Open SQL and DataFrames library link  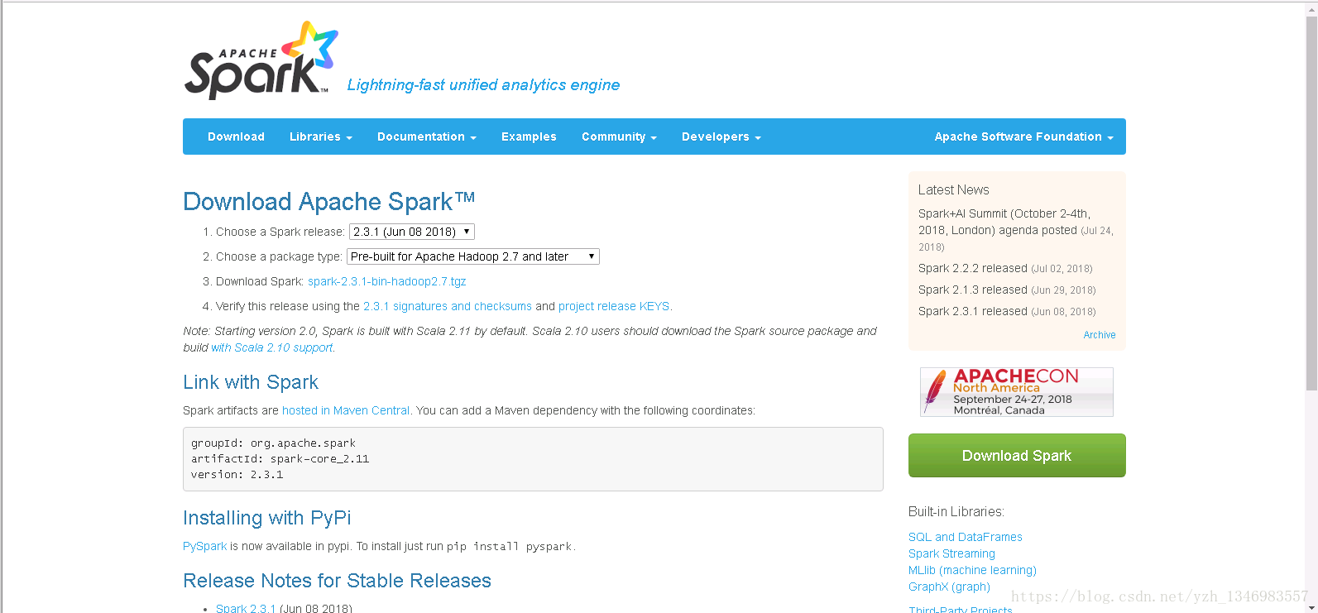click(966, 537)
